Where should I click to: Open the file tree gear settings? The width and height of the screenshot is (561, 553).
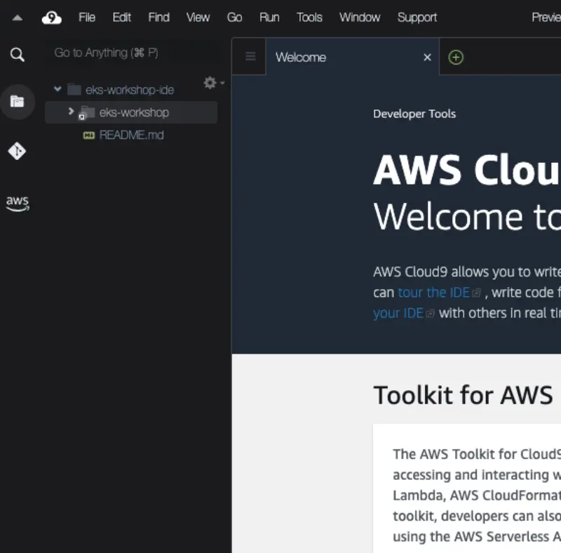[x=210, y=83]
